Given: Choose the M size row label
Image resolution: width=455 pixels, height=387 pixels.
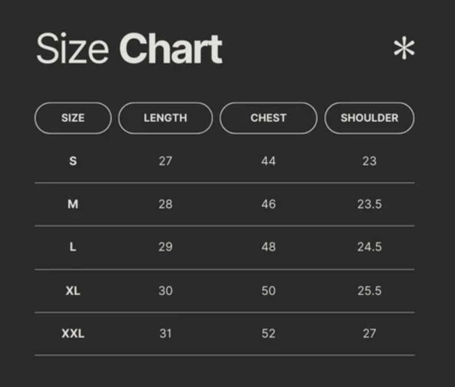Looking at the screenshot, I should (73, 204).
